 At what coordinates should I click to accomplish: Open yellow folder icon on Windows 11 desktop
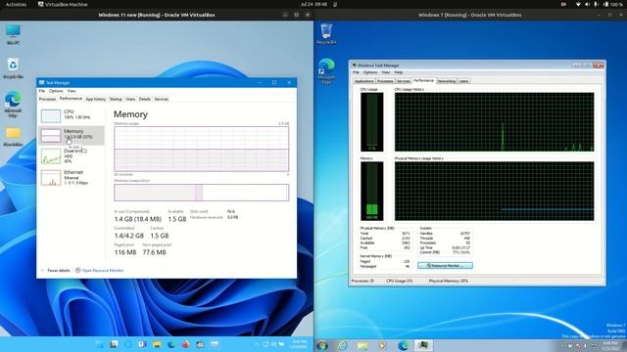coord(13,137)
